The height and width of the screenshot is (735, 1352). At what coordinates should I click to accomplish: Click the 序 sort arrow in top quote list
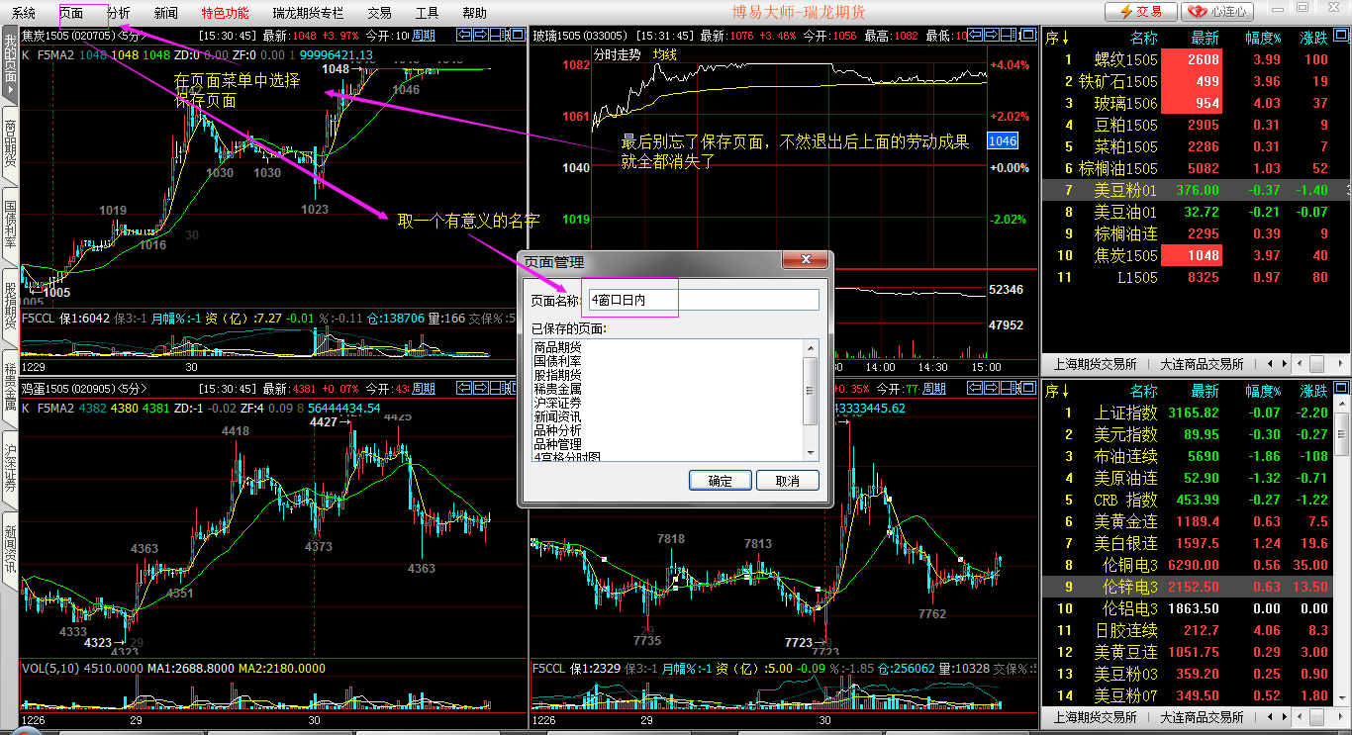[x=1058, y=39]
